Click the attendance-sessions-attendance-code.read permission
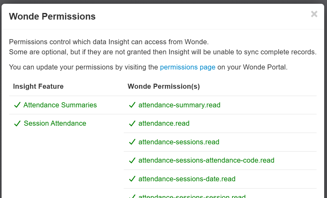This screenshot has height=198, width=327. click(206, 160)
